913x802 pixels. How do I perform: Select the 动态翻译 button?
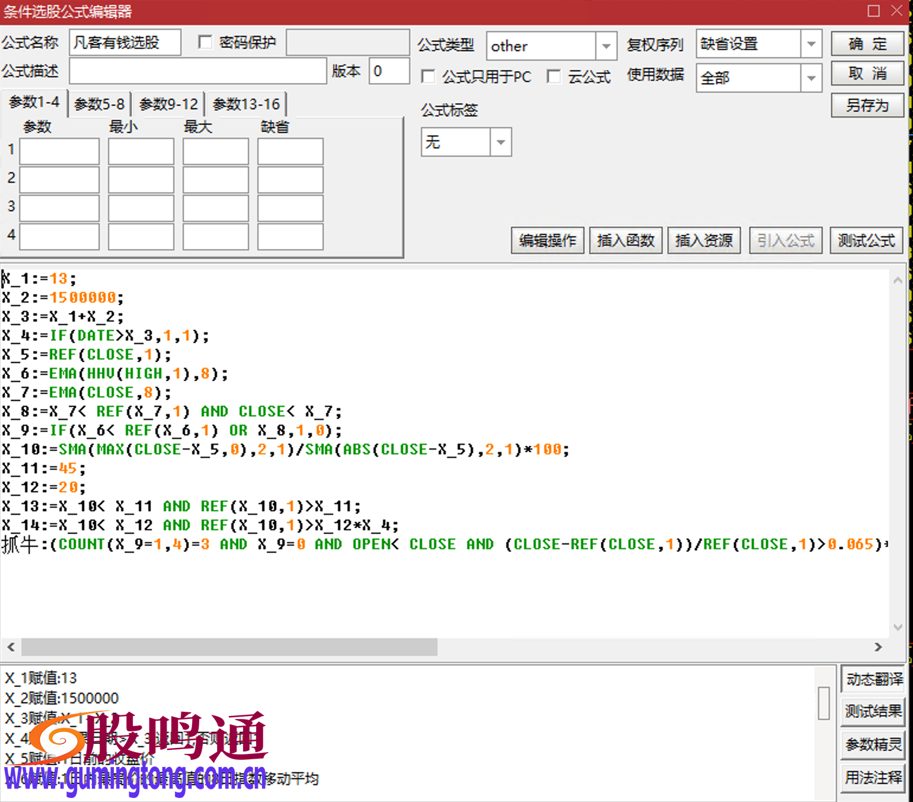tap(874, 679)
